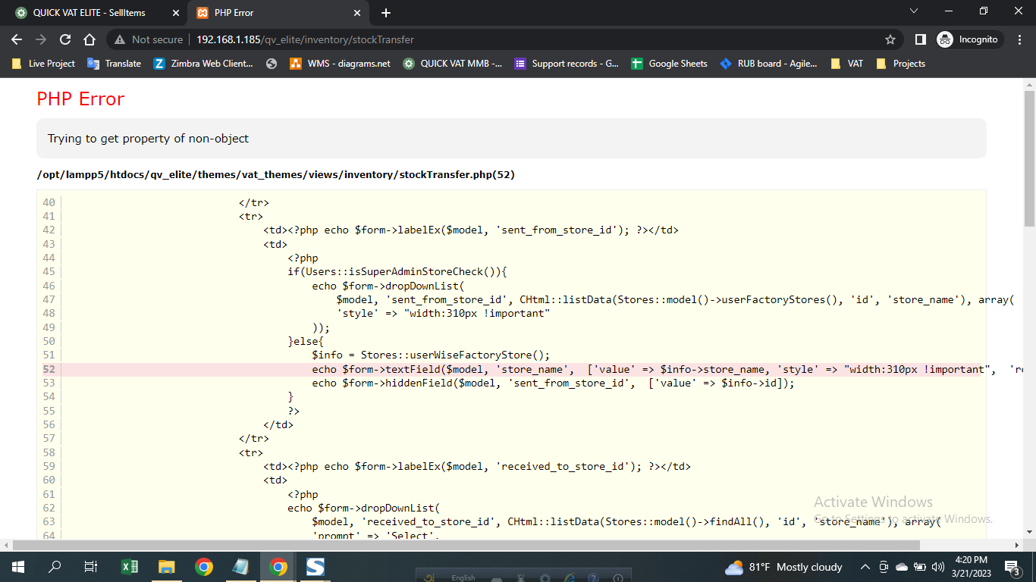Bookmark this page with the star icon
This screenshot has width=1036, height=582.
[890, 39]
